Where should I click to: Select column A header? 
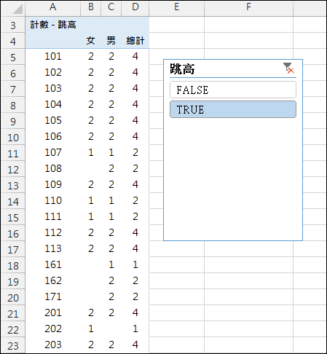[x=53, y=7]
